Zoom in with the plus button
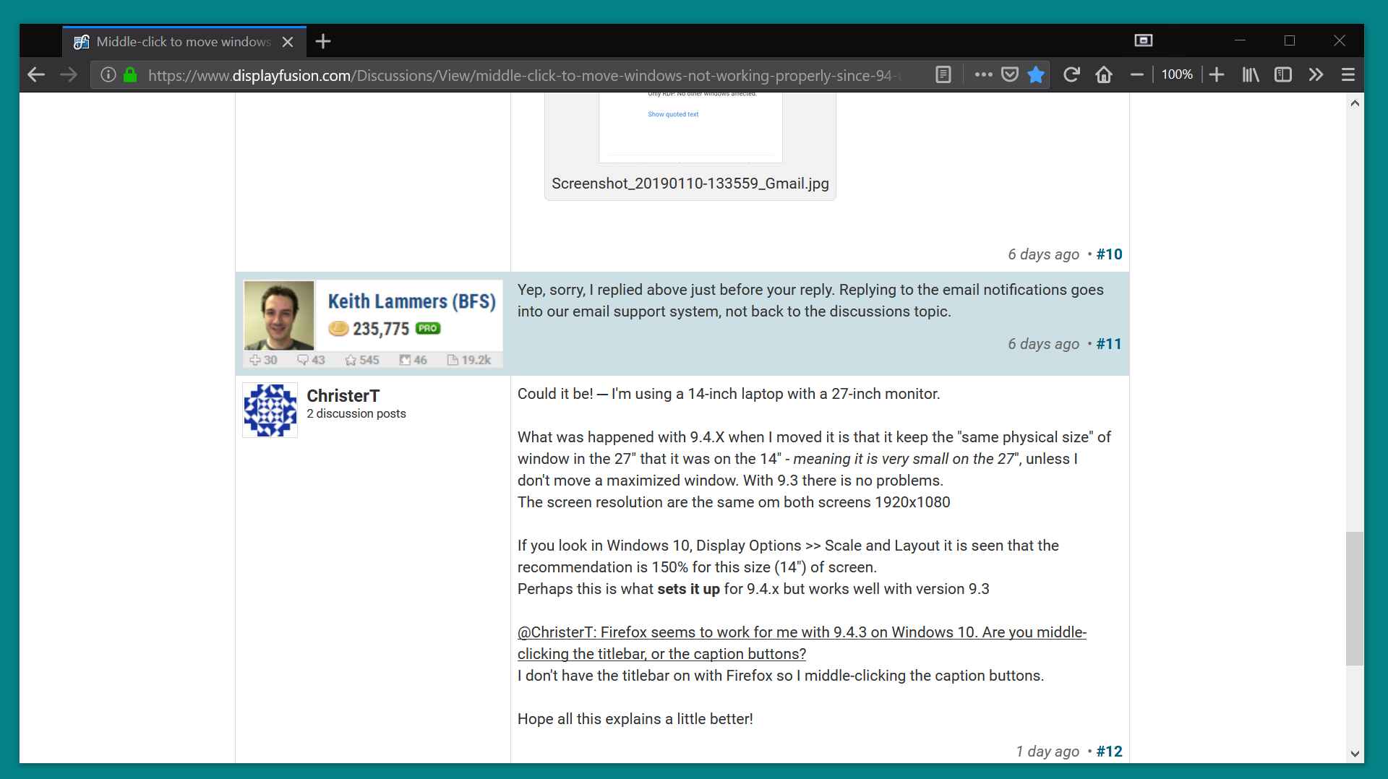This screenshot has width=1388, height=779. [1217, 74]
